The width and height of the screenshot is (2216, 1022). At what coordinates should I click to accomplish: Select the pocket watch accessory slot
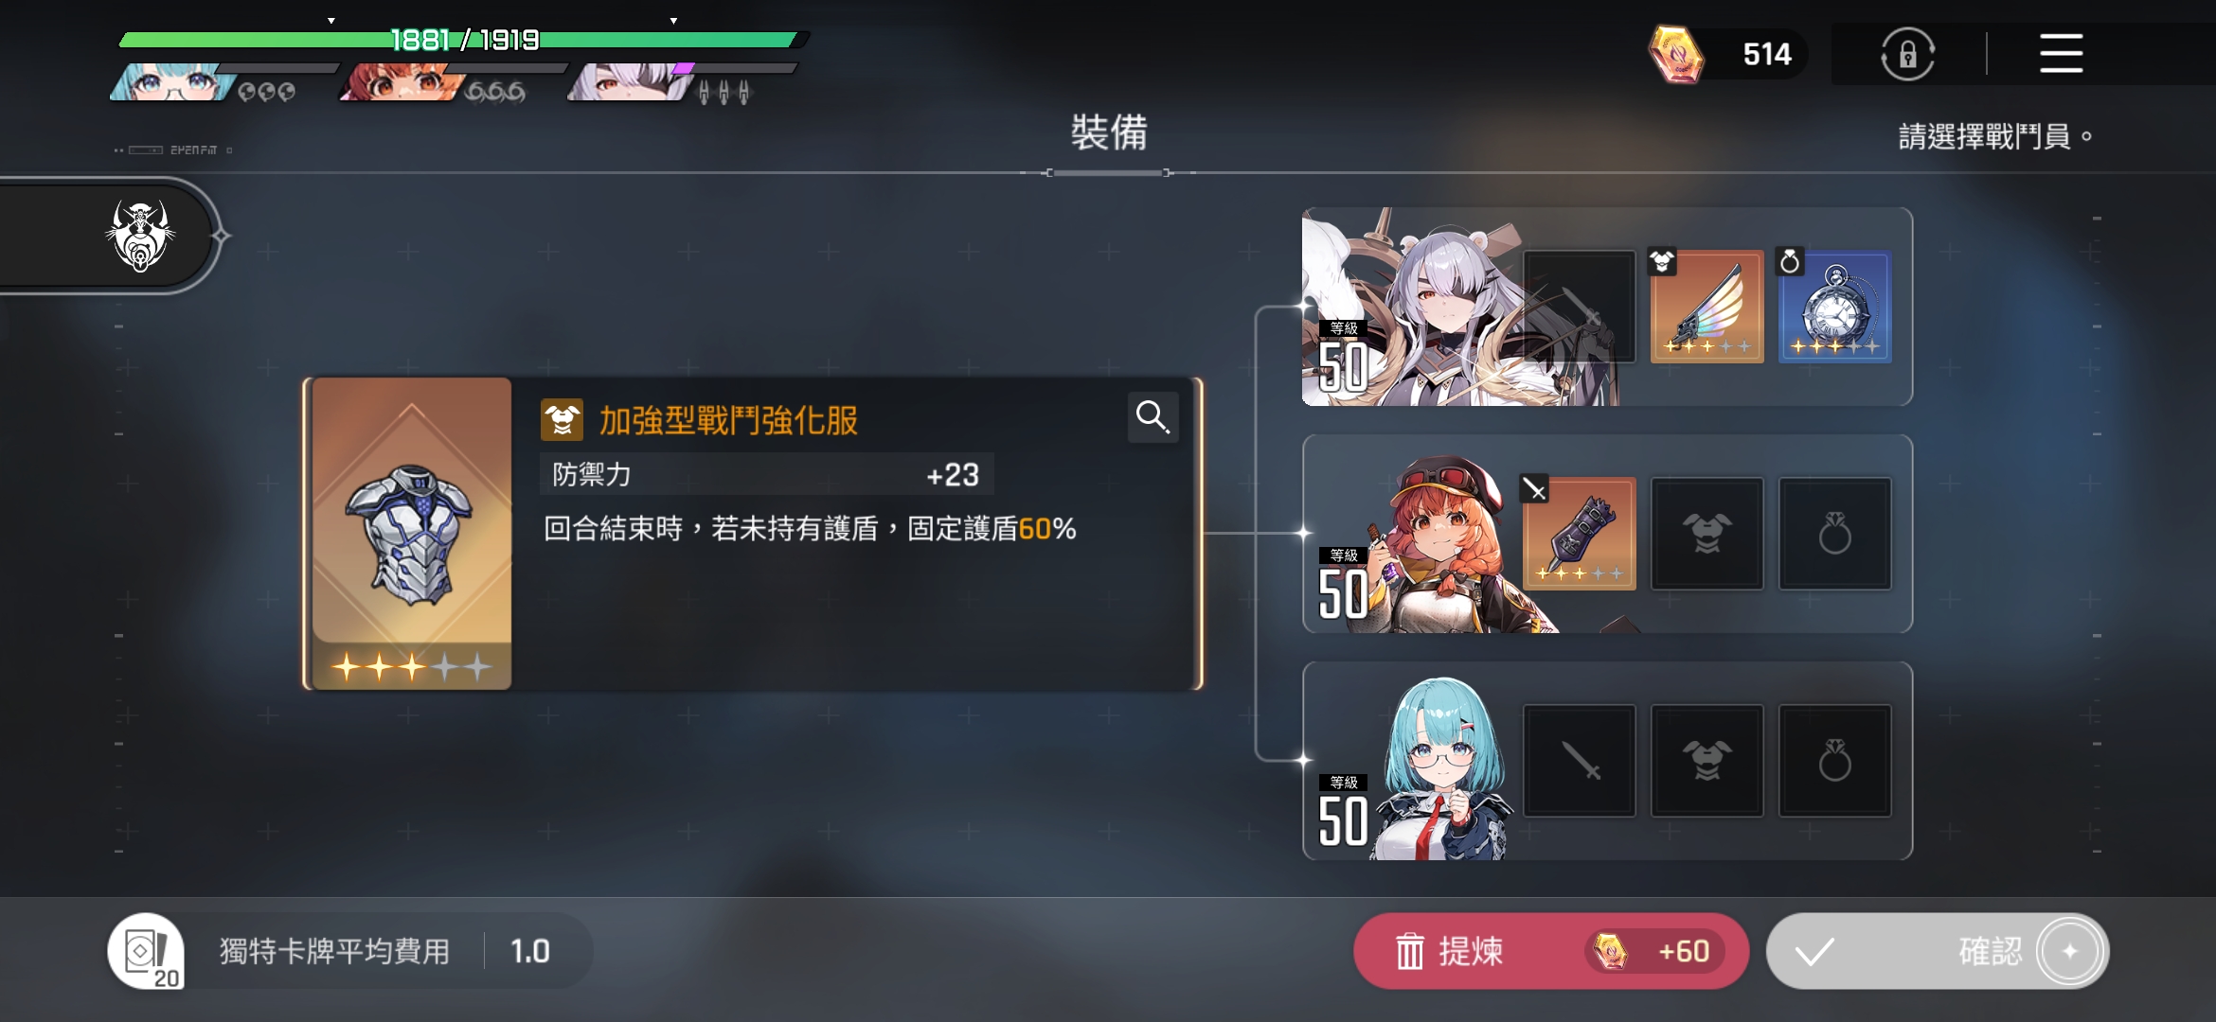pyautogui.click(x=1834, y=307)
